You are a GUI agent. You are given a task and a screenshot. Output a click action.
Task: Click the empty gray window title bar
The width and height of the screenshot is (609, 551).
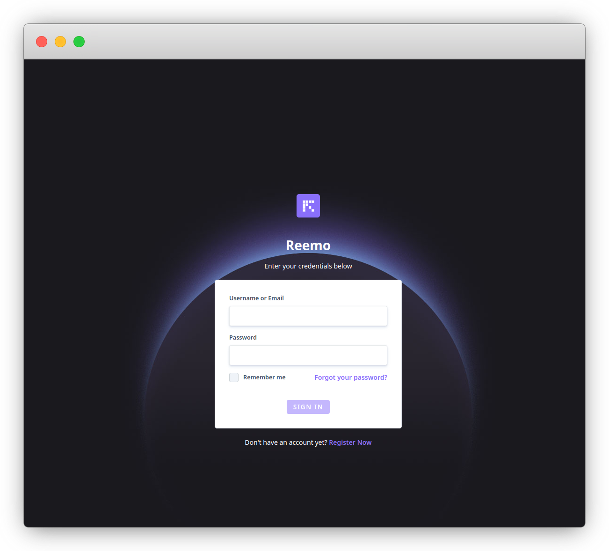coord(327,42)
